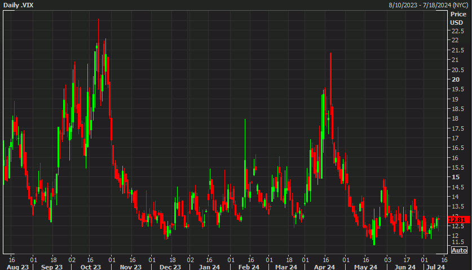Click the 17 date tick above Jun 24
The image size is (472, 270).
click(407, 260)
